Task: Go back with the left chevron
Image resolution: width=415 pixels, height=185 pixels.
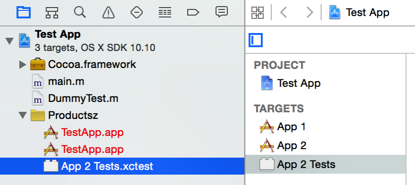Action: 284,12
